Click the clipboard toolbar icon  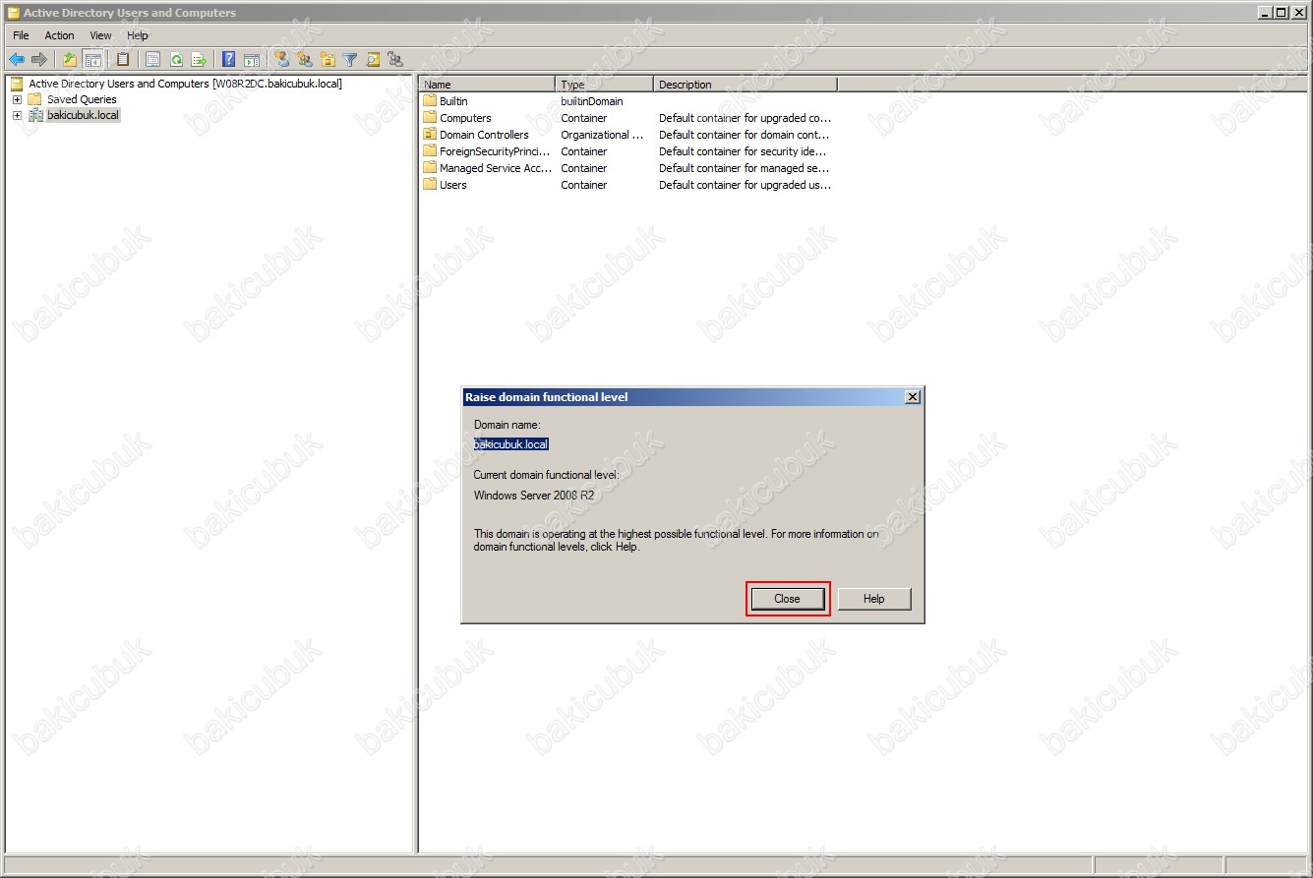tap(123, 60)
